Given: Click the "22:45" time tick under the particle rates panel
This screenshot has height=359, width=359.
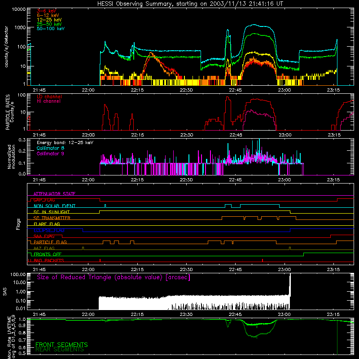Looking at the screenshot, I should coord(236,135).
